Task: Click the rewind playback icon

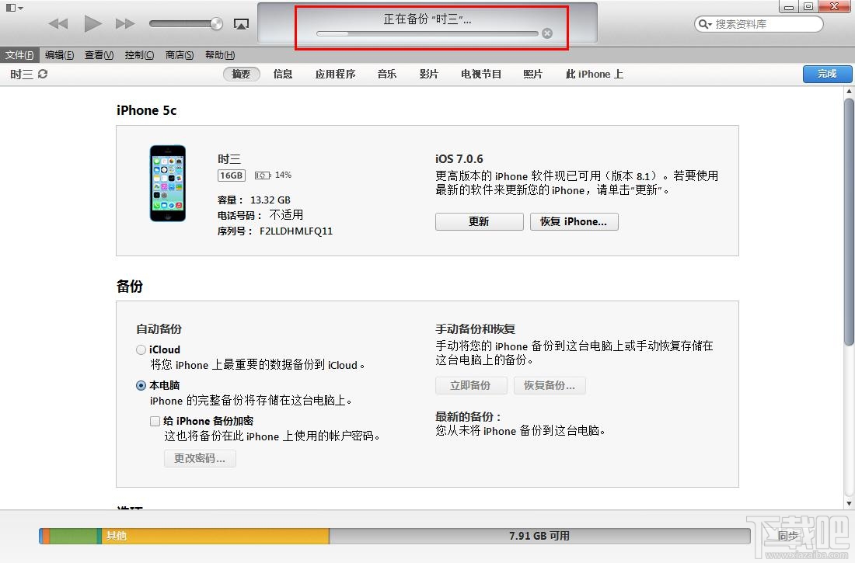Action: coord(58,23)
